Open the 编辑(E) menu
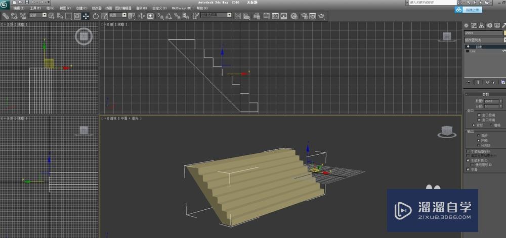 tap(19, 8)
